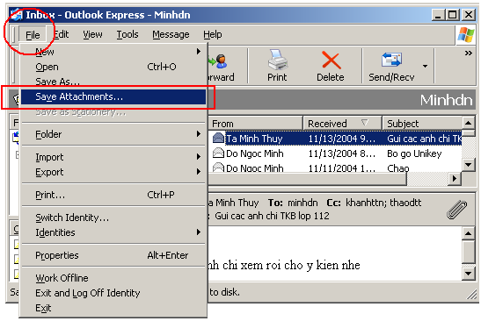
Task: Choose Save As... from File menu
Action: coord(113,82)
